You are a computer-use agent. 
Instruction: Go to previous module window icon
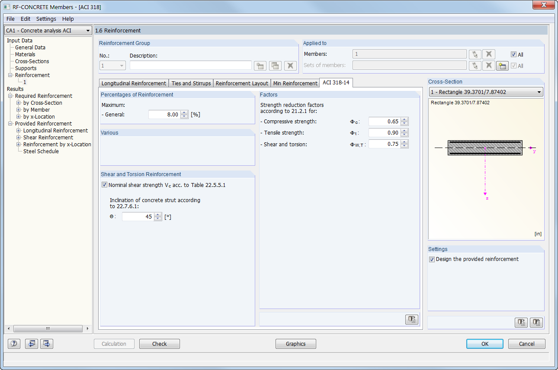click(x=32, y=344)
